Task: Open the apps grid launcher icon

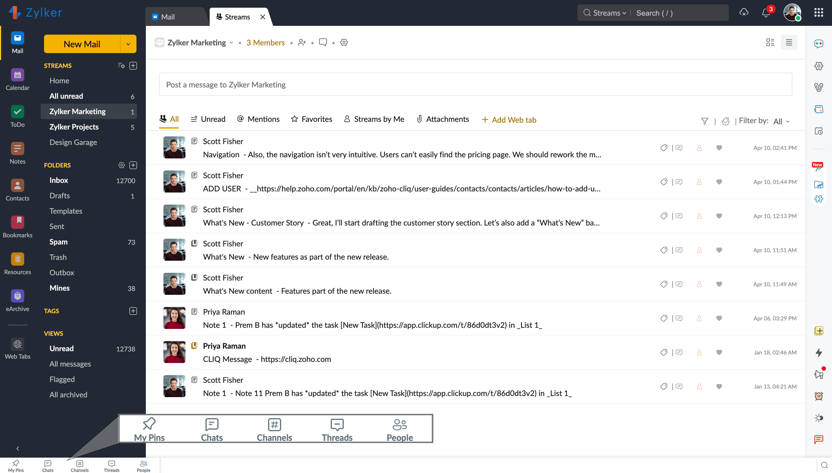Action: click(819, 13)
